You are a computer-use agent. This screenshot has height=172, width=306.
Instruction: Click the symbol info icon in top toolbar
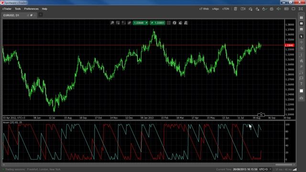coord(243,9)
